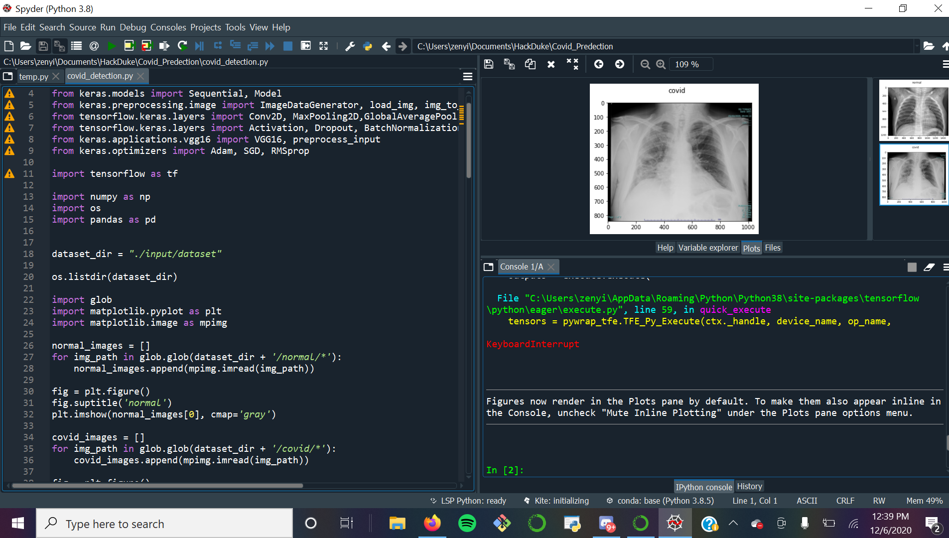Browse for a working directory

coord(929,46)
